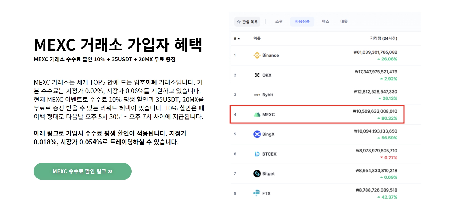
Task: Click the MEXC logo icon
Action: [x=257, y=114]
